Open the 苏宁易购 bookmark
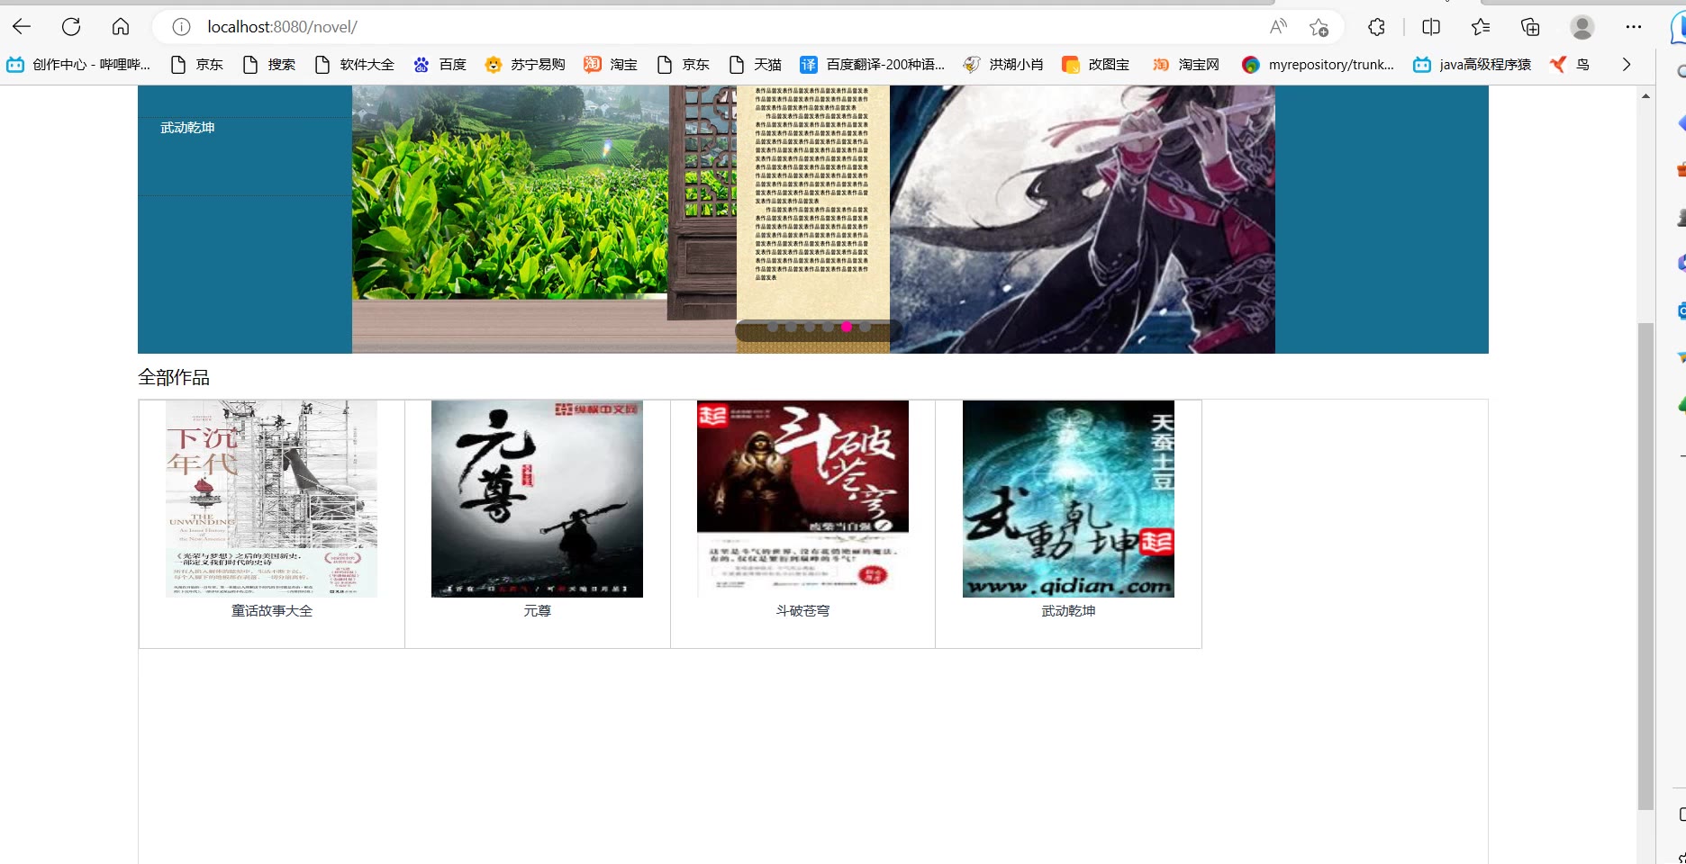1686x864 pixels. 525,65
